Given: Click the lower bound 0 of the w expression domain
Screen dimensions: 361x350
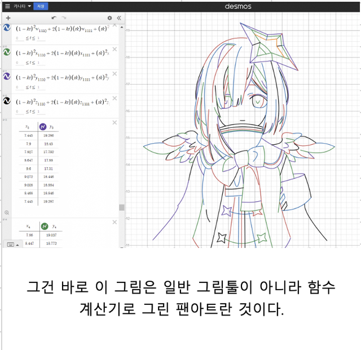Looking at the screenshot, I should click(20, 38).
